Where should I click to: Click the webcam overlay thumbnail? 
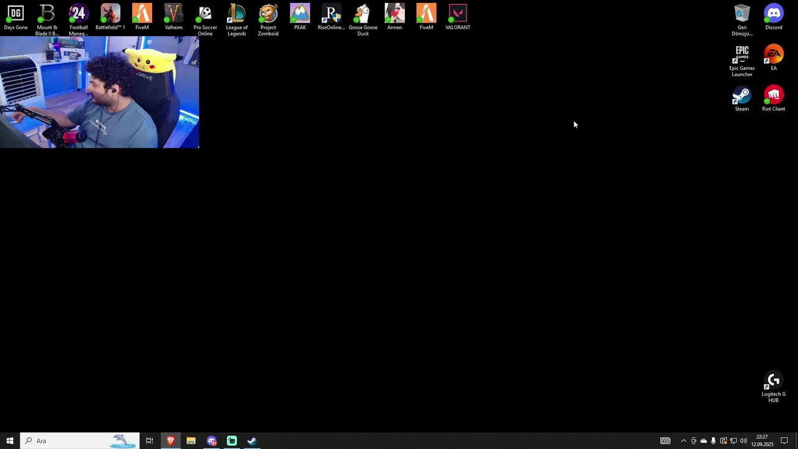click(x=100, y=92)
